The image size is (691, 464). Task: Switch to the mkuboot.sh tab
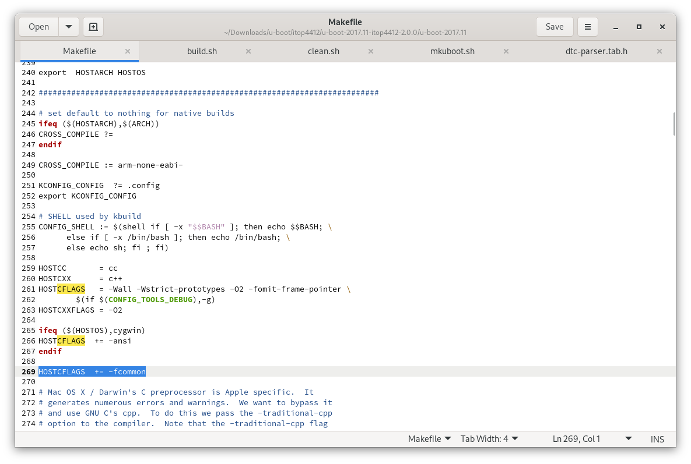point(452,51)
